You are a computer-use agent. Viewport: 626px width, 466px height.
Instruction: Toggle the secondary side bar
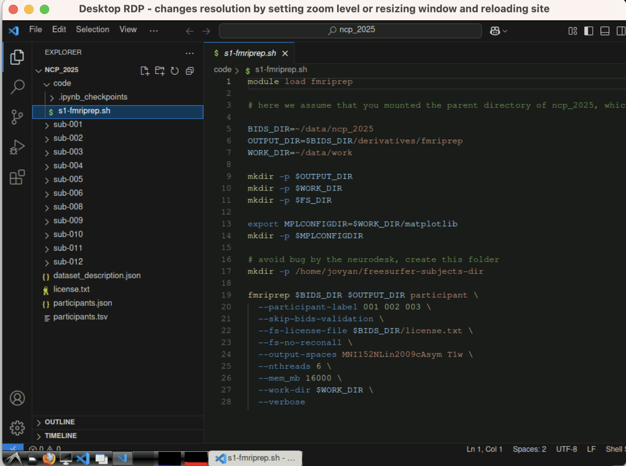[620, 31]
